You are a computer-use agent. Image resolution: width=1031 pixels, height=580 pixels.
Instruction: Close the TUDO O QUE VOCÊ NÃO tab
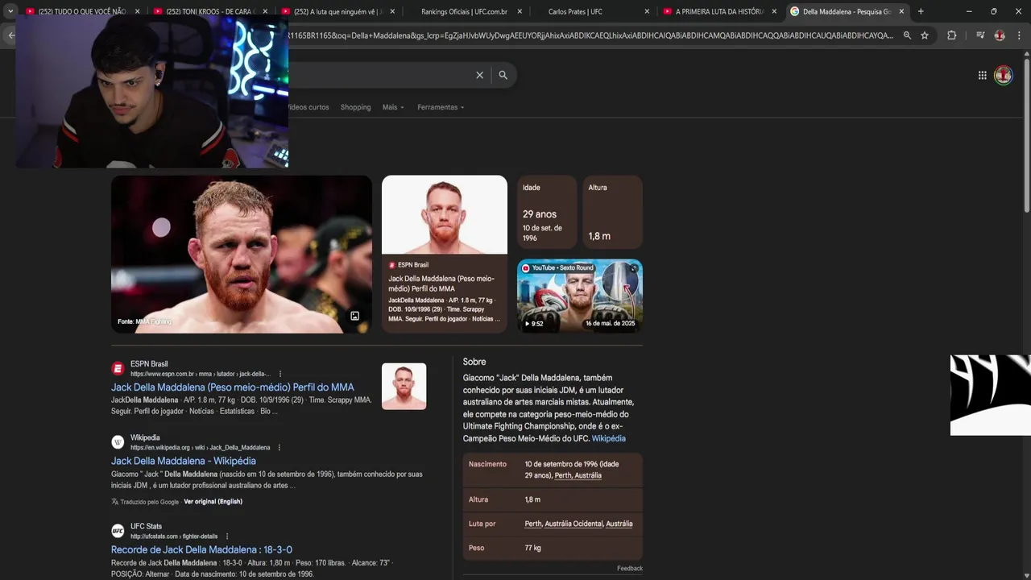137,11
